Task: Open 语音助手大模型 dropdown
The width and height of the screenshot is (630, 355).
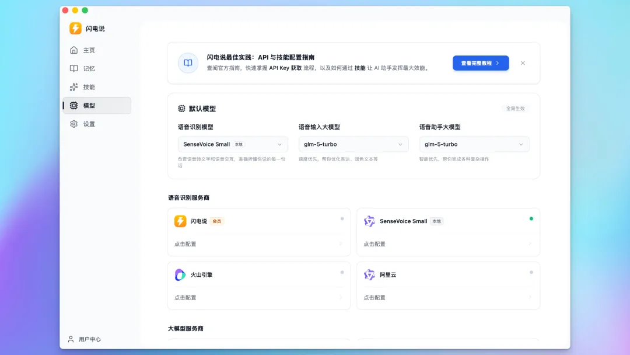Action: pos(474,144)
